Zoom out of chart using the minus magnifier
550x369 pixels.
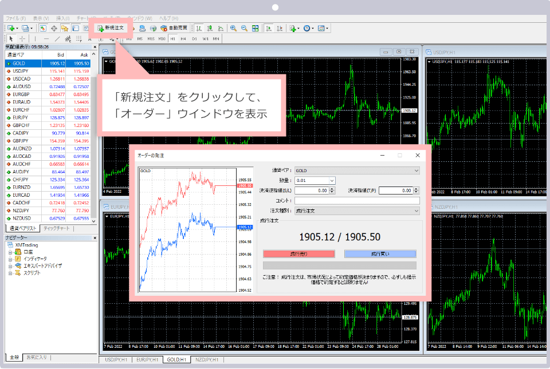(x=244, y=28)
